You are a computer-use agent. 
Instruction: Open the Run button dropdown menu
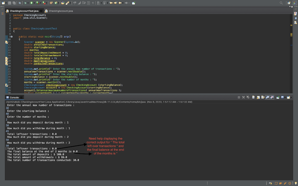[x=34, y=3]
